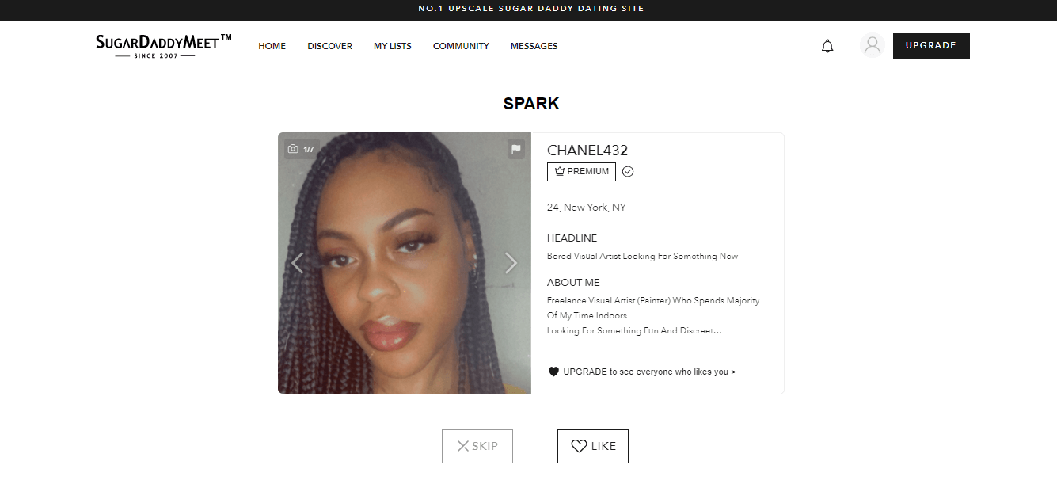Report profile with the flag icon
1057x484 pixels.
point(515,149)
